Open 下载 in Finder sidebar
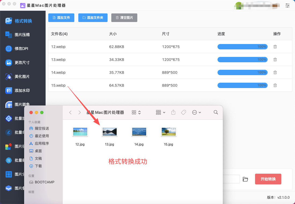This screenshot has width=295, height=204. pyautogui.click(x=38, y=166)
